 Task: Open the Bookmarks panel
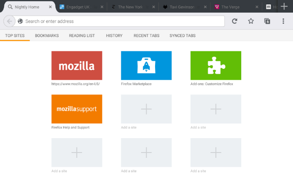(x=47, y=36)
